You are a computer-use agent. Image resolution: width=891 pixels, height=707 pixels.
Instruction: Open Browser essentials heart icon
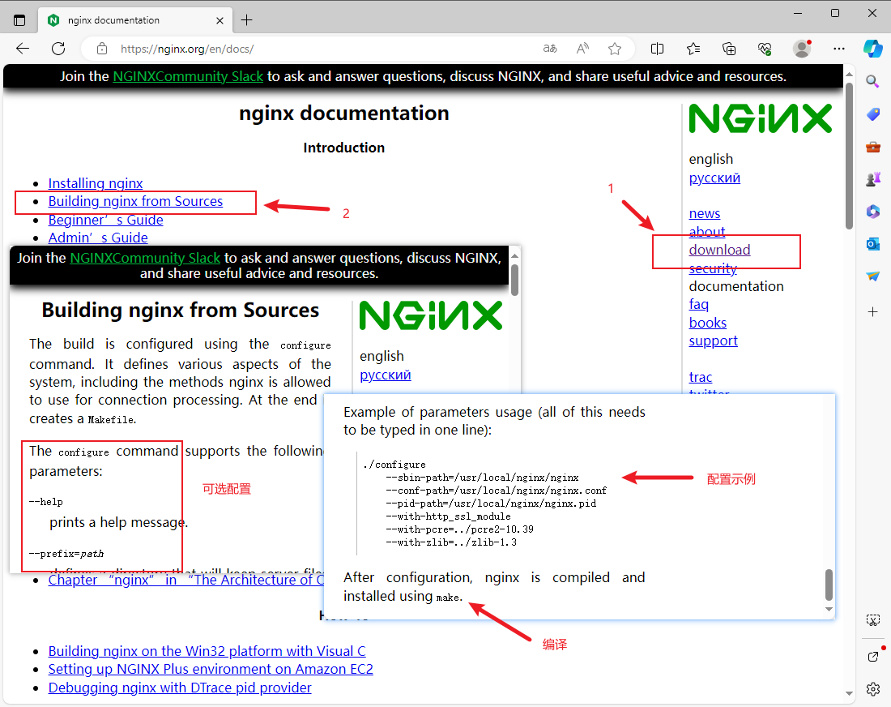pos(765,49)
